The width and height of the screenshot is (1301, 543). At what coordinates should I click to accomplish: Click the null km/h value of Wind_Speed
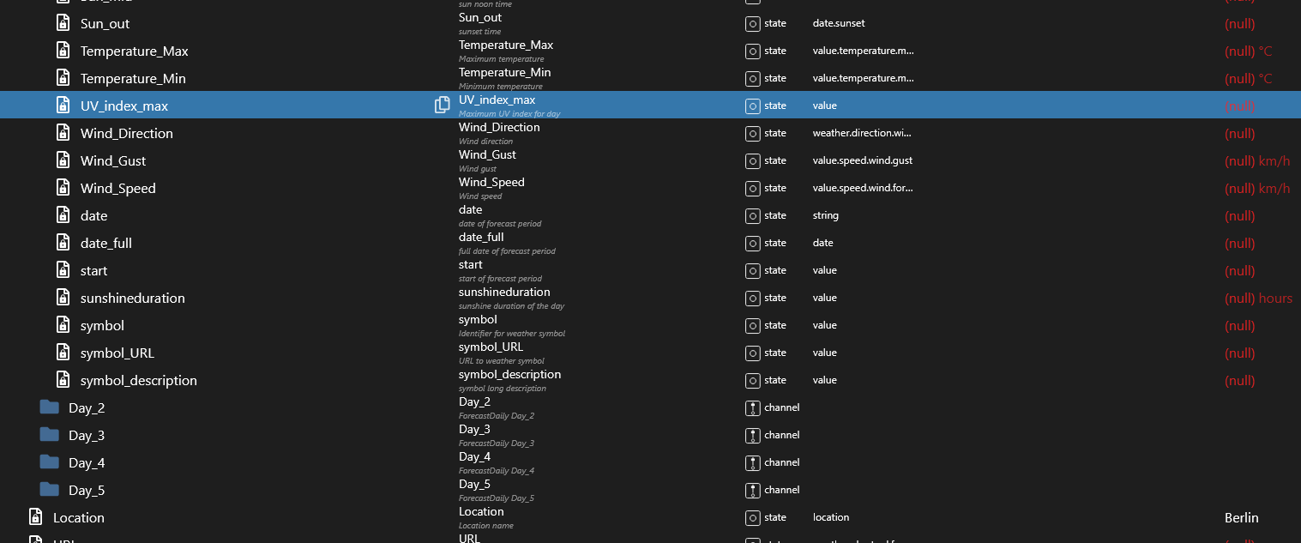1256,188
